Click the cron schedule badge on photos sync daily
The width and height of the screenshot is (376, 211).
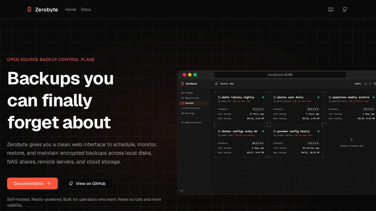click(x=313, y=109)
